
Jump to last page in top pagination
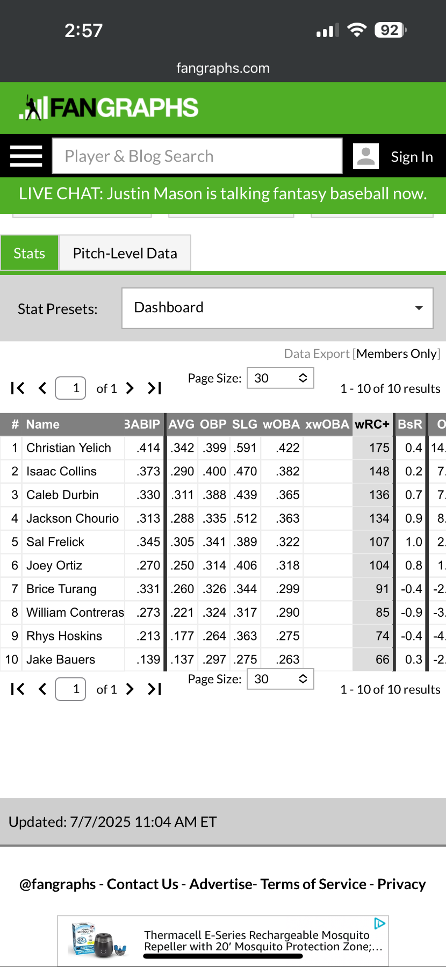(x=155, y=388)
